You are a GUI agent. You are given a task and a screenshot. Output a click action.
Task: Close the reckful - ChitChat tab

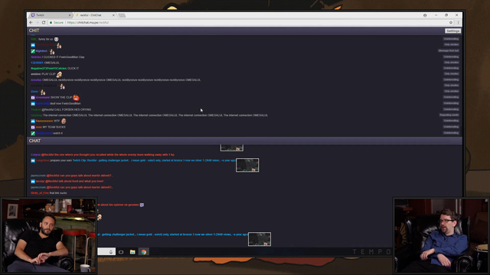click(113, 15)
